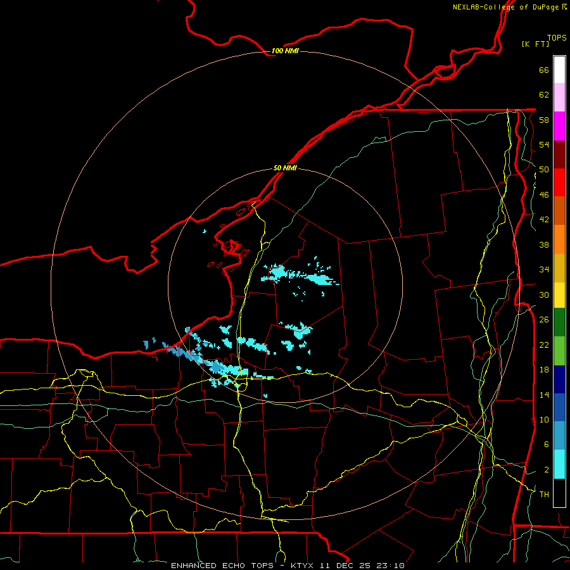
Task: Click the 42 label on the legend
Action: click(544, 220)
